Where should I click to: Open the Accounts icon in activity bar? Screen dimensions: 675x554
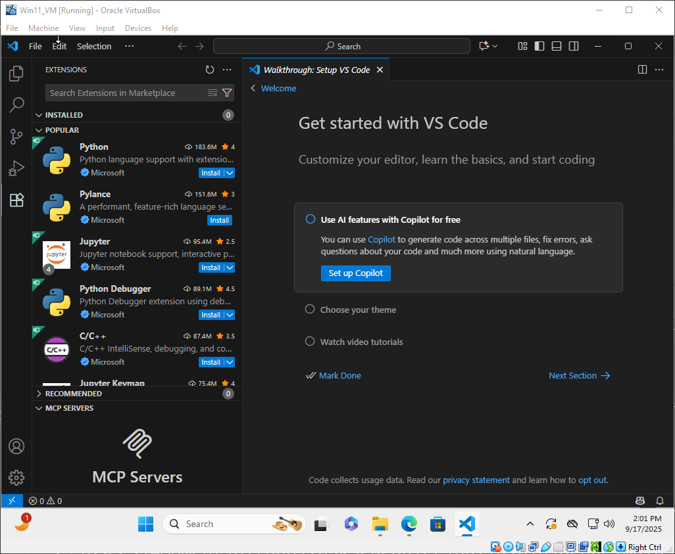click(x=16, y=446)
